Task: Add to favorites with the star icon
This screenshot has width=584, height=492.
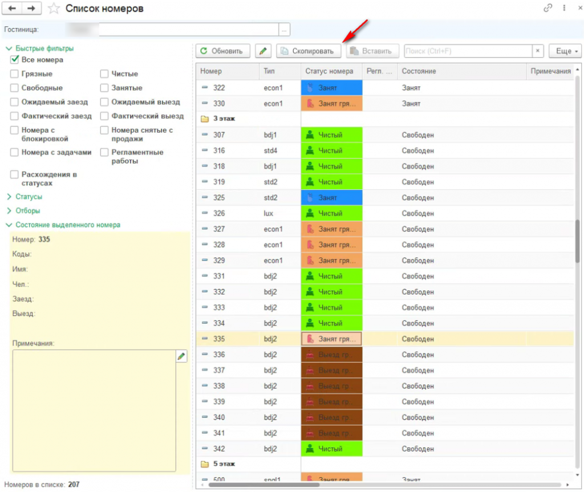Action: pyautogui.click(x=54, y=8)
